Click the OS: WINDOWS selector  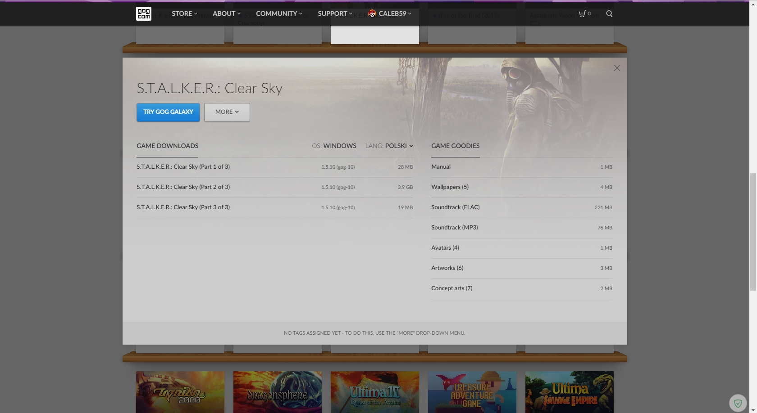click(x=334, y=146)
